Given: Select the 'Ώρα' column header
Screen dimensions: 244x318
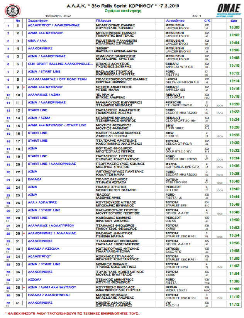Looking at the screenshot, I should pyautogui.click(x=234, y=20).
